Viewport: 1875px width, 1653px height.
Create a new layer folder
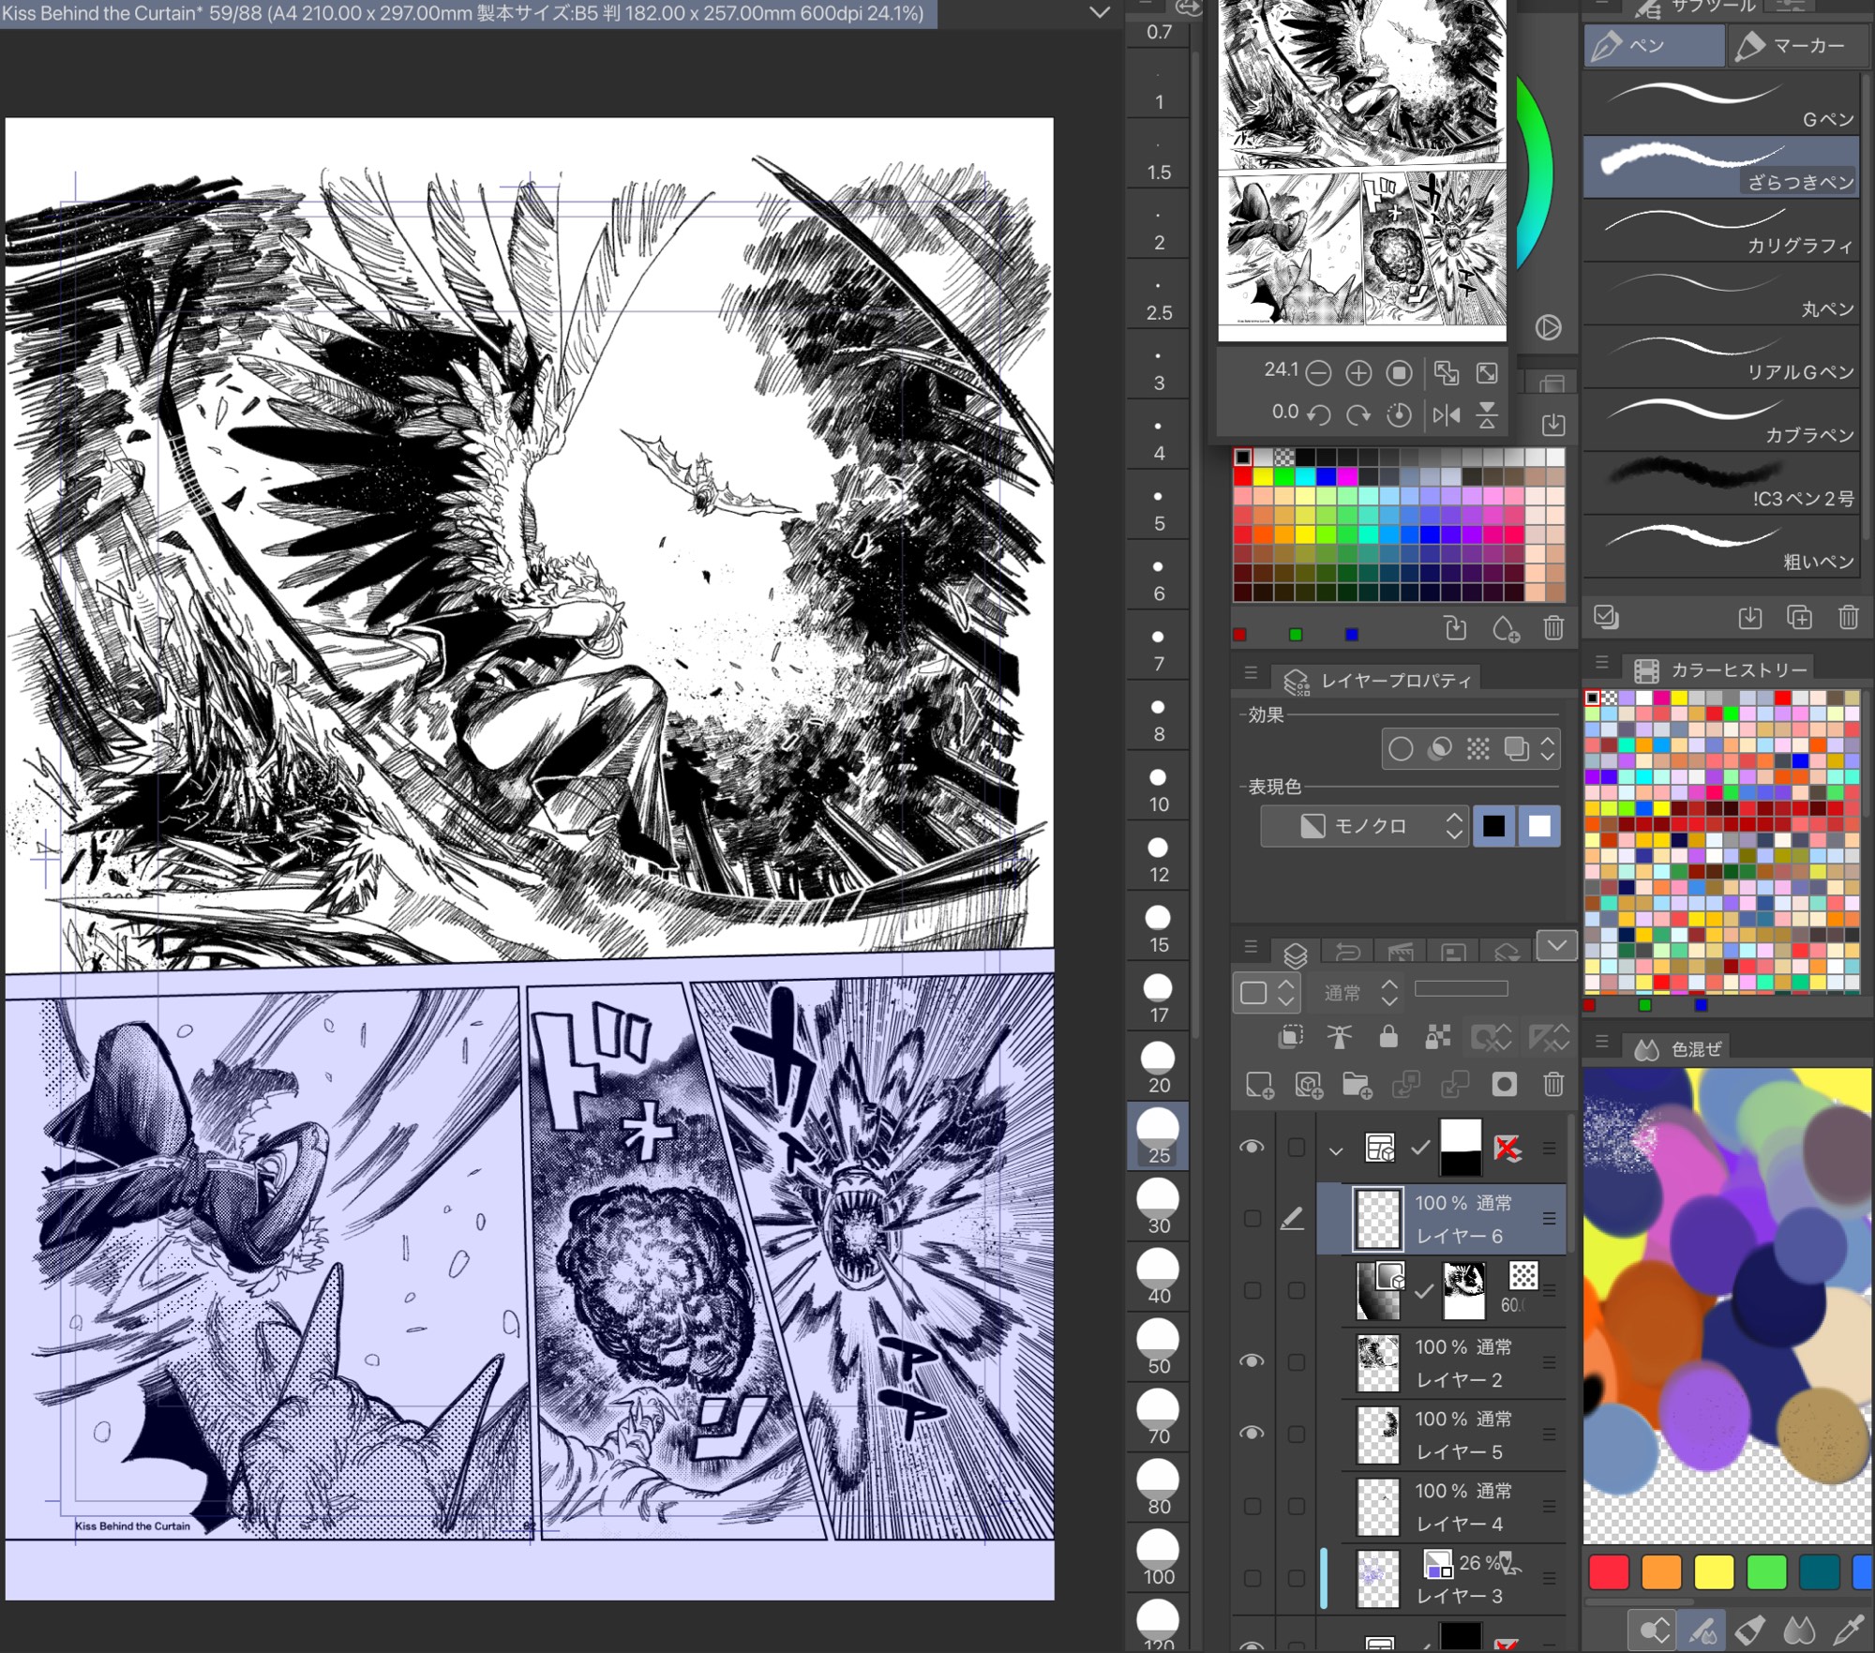tap(1357, 1086)
